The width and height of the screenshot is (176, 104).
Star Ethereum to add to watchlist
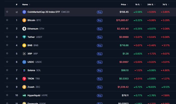pyautogui.click(x=7, y=28)
